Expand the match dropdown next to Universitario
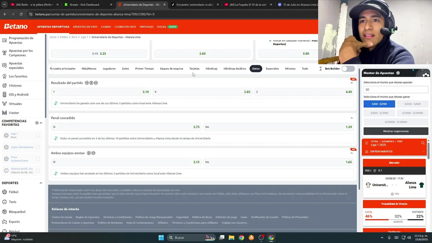 pyautogui.click(x=392, y=185)
